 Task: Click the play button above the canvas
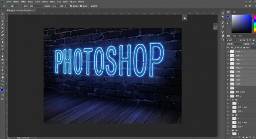(185, 18)
